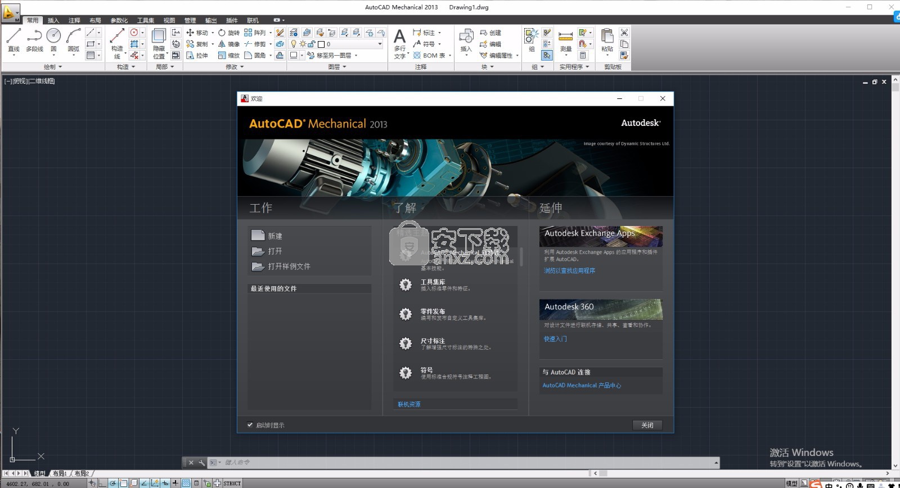Toggle layer lock padlock icon
Screen dimensions: 900x488
click(x=312, y=44)
